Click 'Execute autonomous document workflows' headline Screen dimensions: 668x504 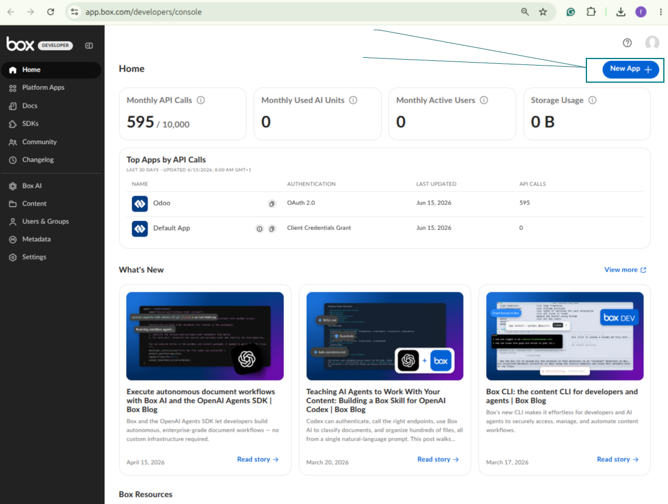200,401
